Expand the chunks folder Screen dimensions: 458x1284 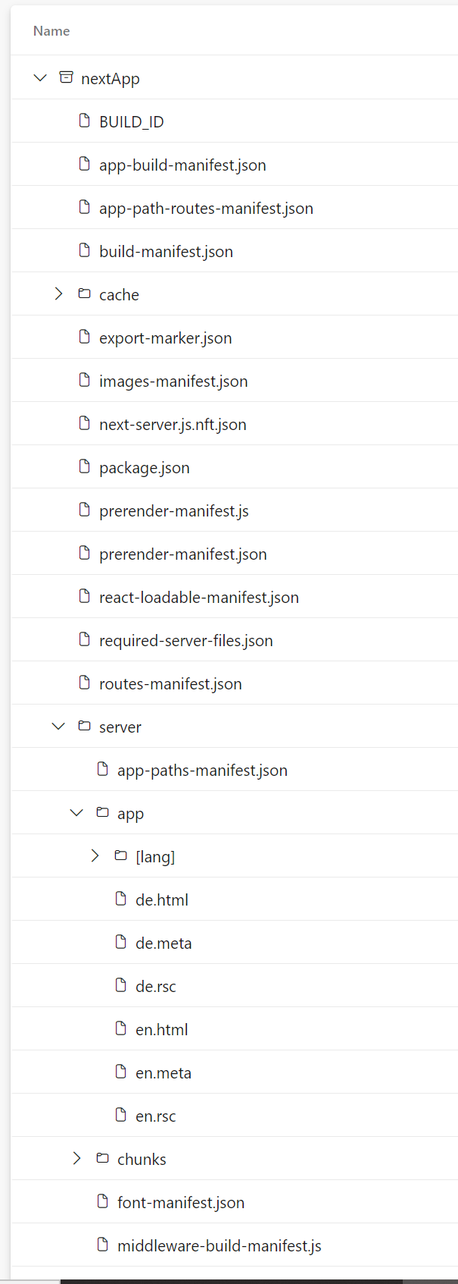[x=76, y=1157]
